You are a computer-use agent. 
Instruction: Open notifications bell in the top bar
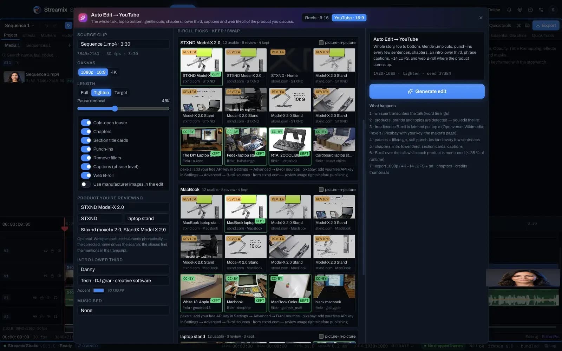(509, 10)
